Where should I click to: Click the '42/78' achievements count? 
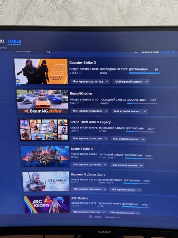click(x=146, y=181)
